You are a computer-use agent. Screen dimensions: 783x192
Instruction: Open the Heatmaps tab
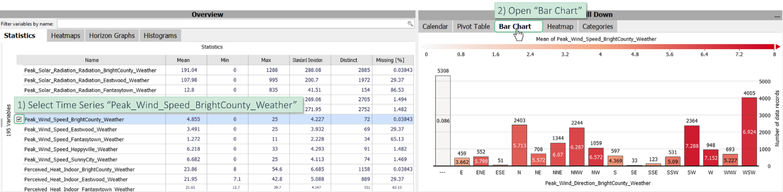66,35
